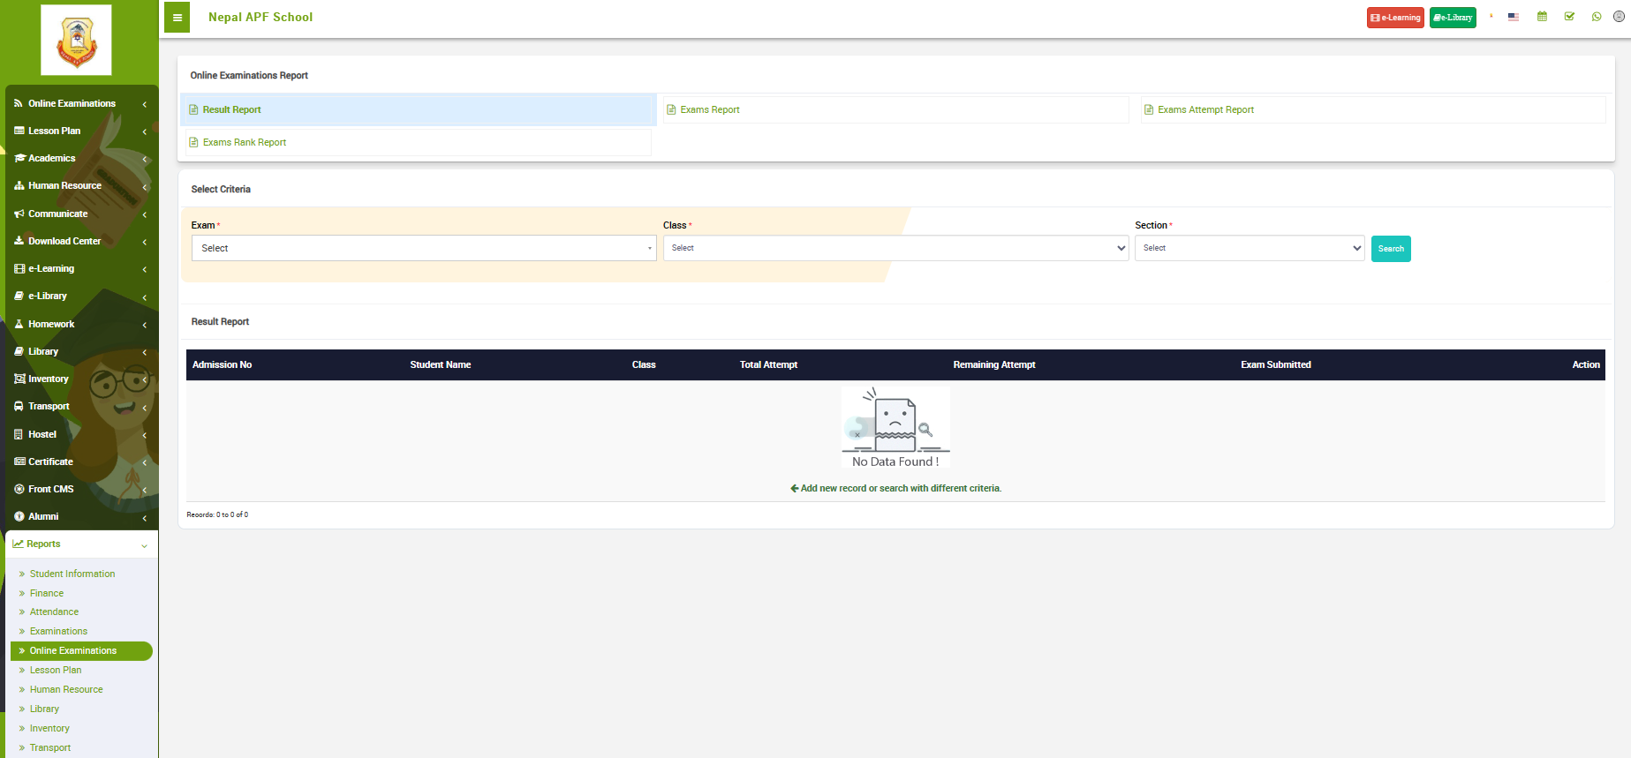Click the red e-Learning header button
The image size is (1631, 758).
[x=1395, y=18]
